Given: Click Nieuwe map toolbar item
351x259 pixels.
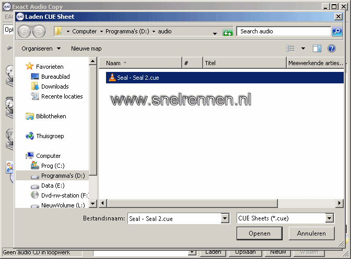Looking at the screenshot, I should (86, 48).
